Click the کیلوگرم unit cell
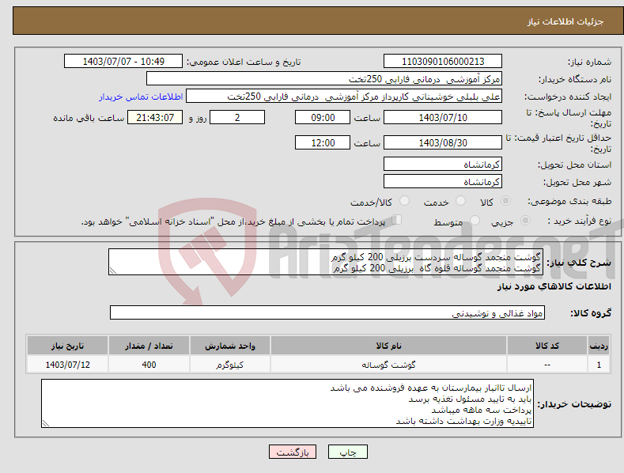 pos(230,365)
